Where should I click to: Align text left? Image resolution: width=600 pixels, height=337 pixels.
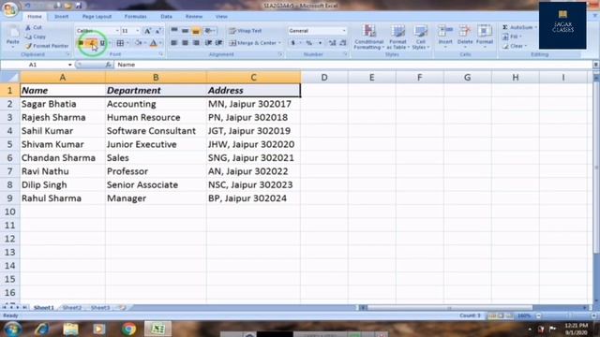pyautogui.click(x=174, y=43)
